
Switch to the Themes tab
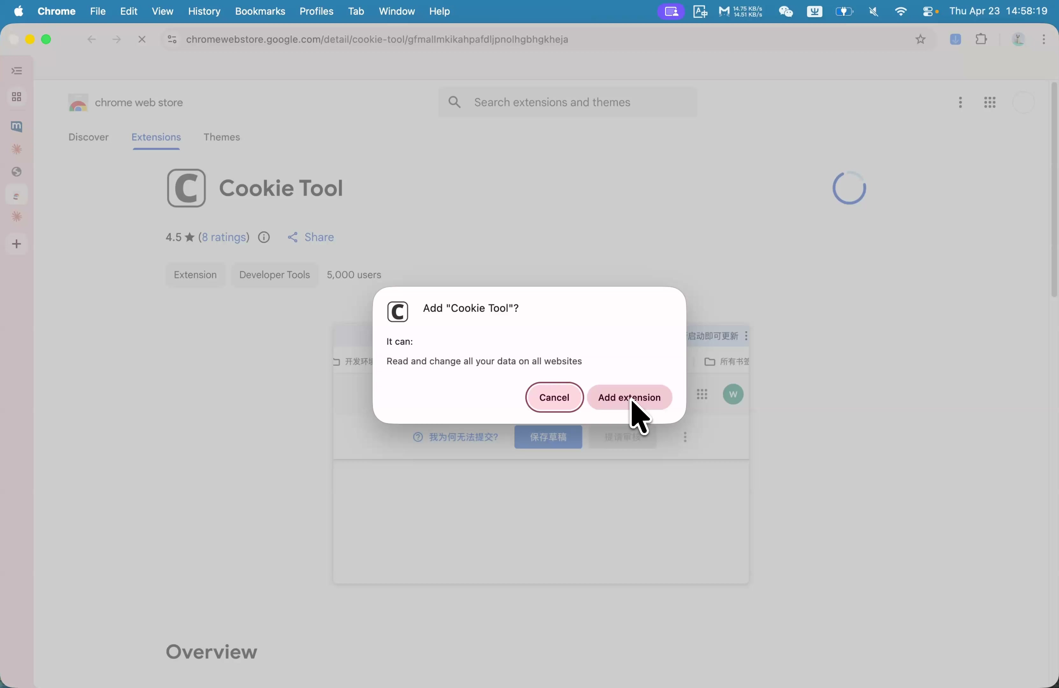coord(222,138)
